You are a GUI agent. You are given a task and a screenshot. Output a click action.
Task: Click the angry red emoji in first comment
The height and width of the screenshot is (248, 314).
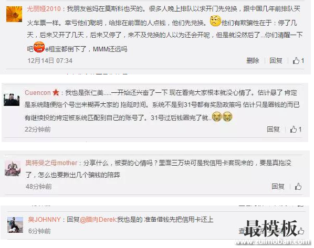click(x=39, y=47)
